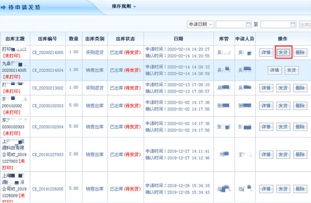Expand the 排序规则 dropdown

click(124, 7)
